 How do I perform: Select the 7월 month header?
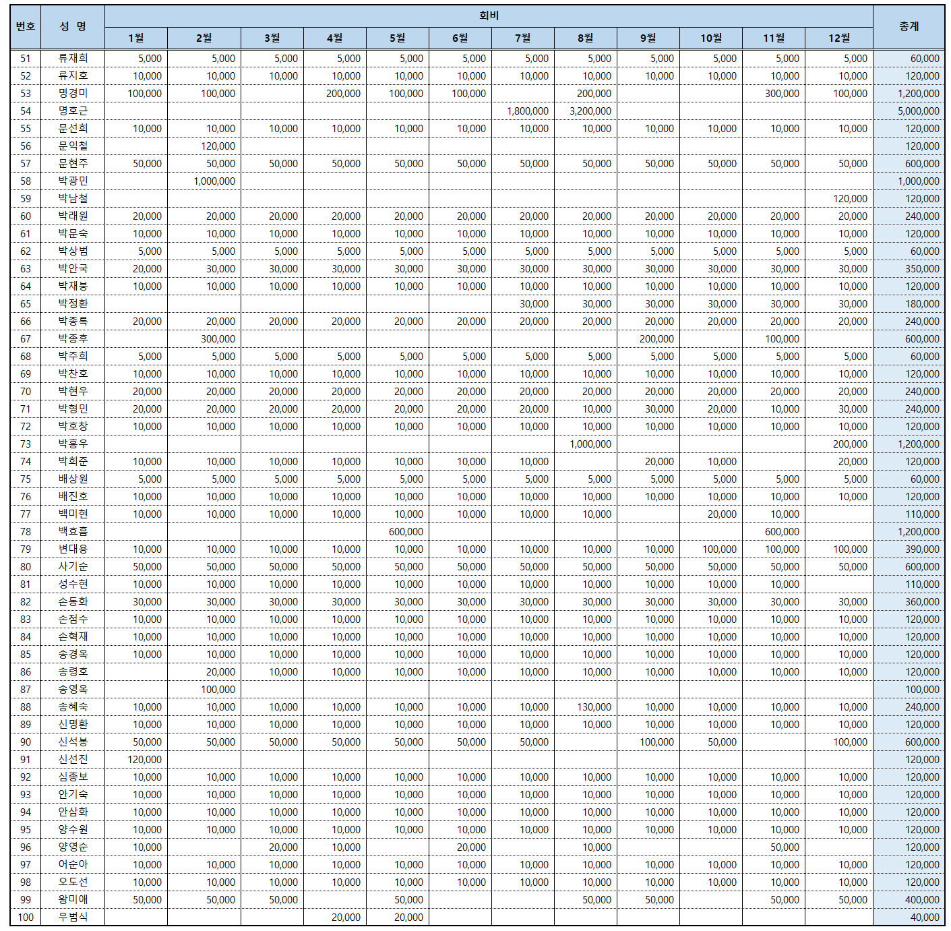(523, 38)
